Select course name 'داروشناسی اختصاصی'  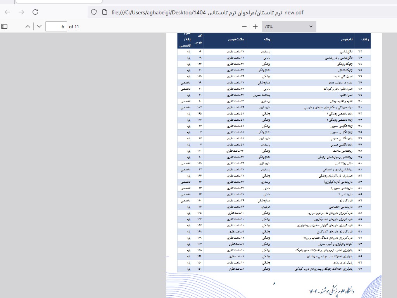click(x=341, y=207)
